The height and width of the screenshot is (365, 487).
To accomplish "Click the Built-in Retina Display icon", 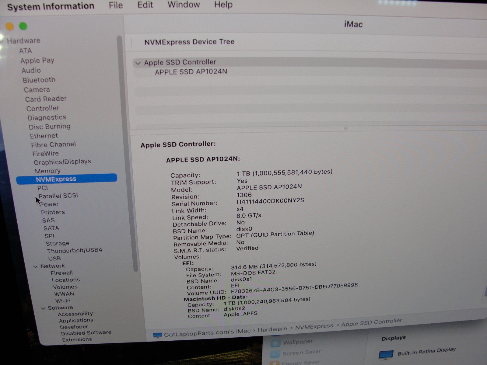I will click(x=386, y=355).
